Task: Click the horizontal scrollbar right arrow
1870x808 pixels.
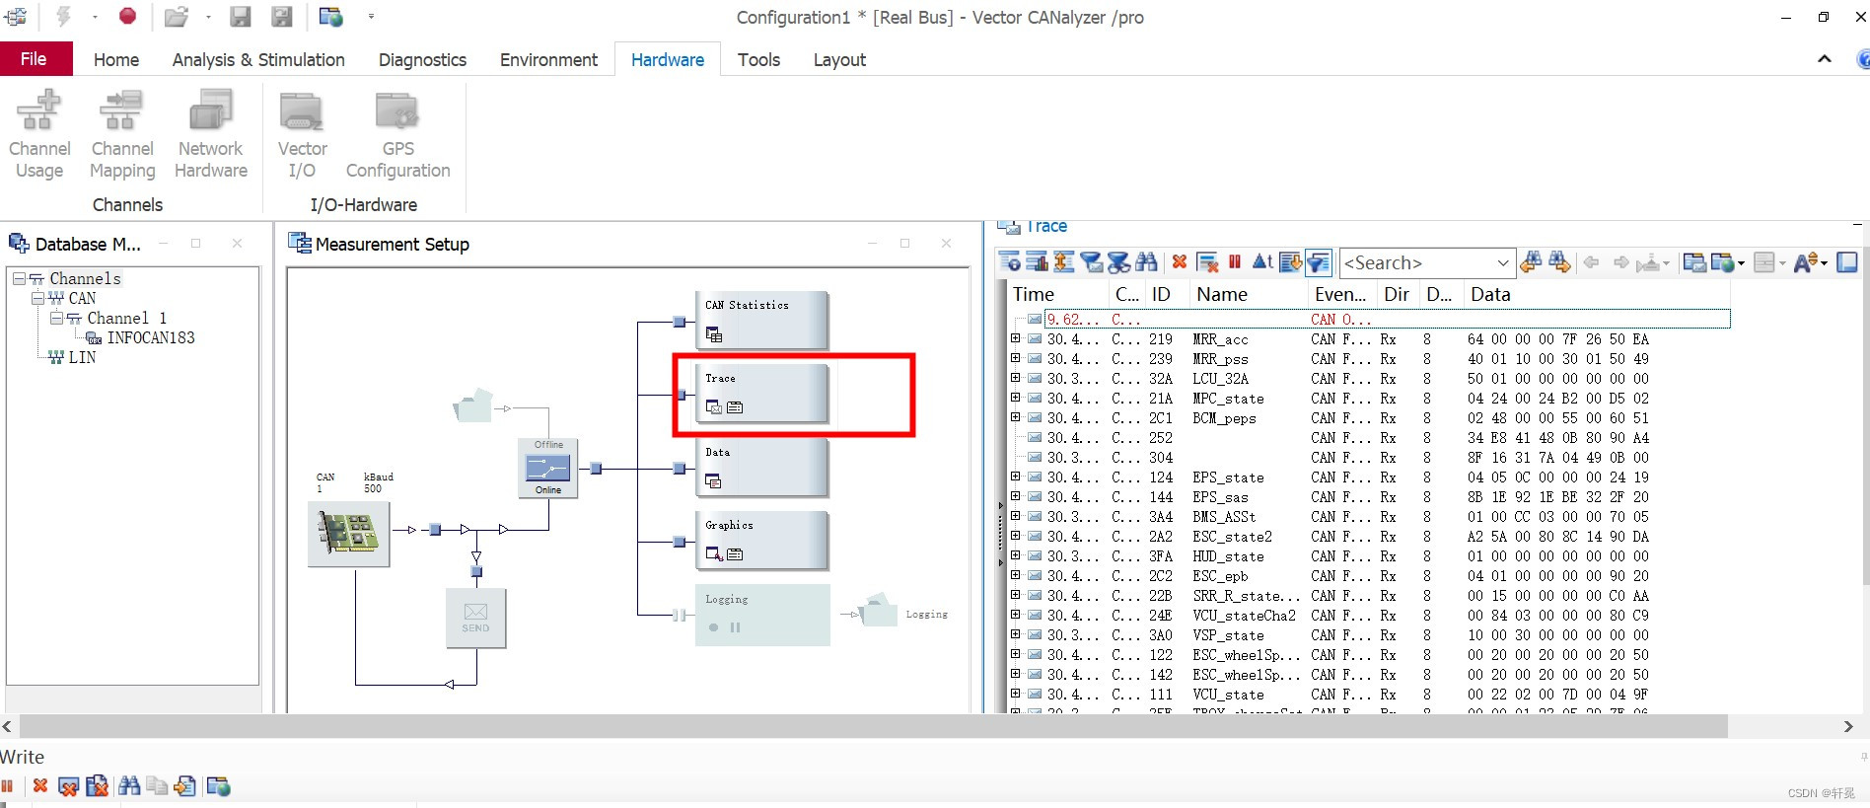Action: click(1848, 727)
